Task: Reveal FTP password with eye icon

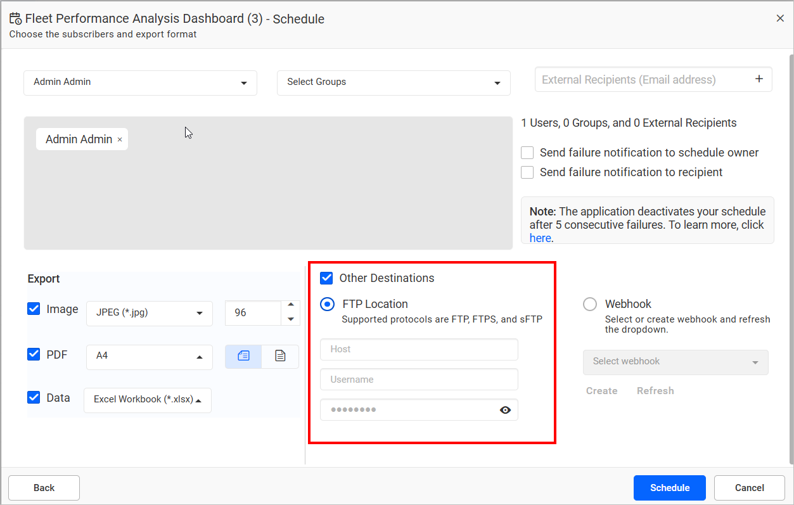Action: click(505, 410)
